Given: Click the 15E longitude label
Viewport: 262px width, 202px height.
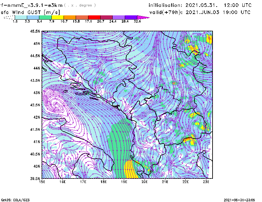Looking at the screenshot, I should [x=42, y=182].
